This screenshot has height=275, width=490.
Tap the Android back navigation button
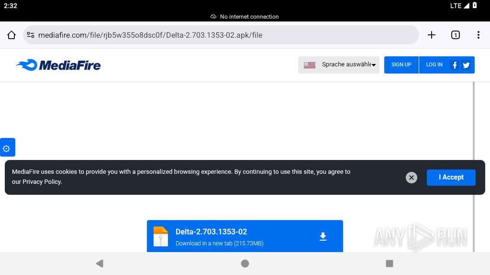pyautogui.click(x=100, y=264)
